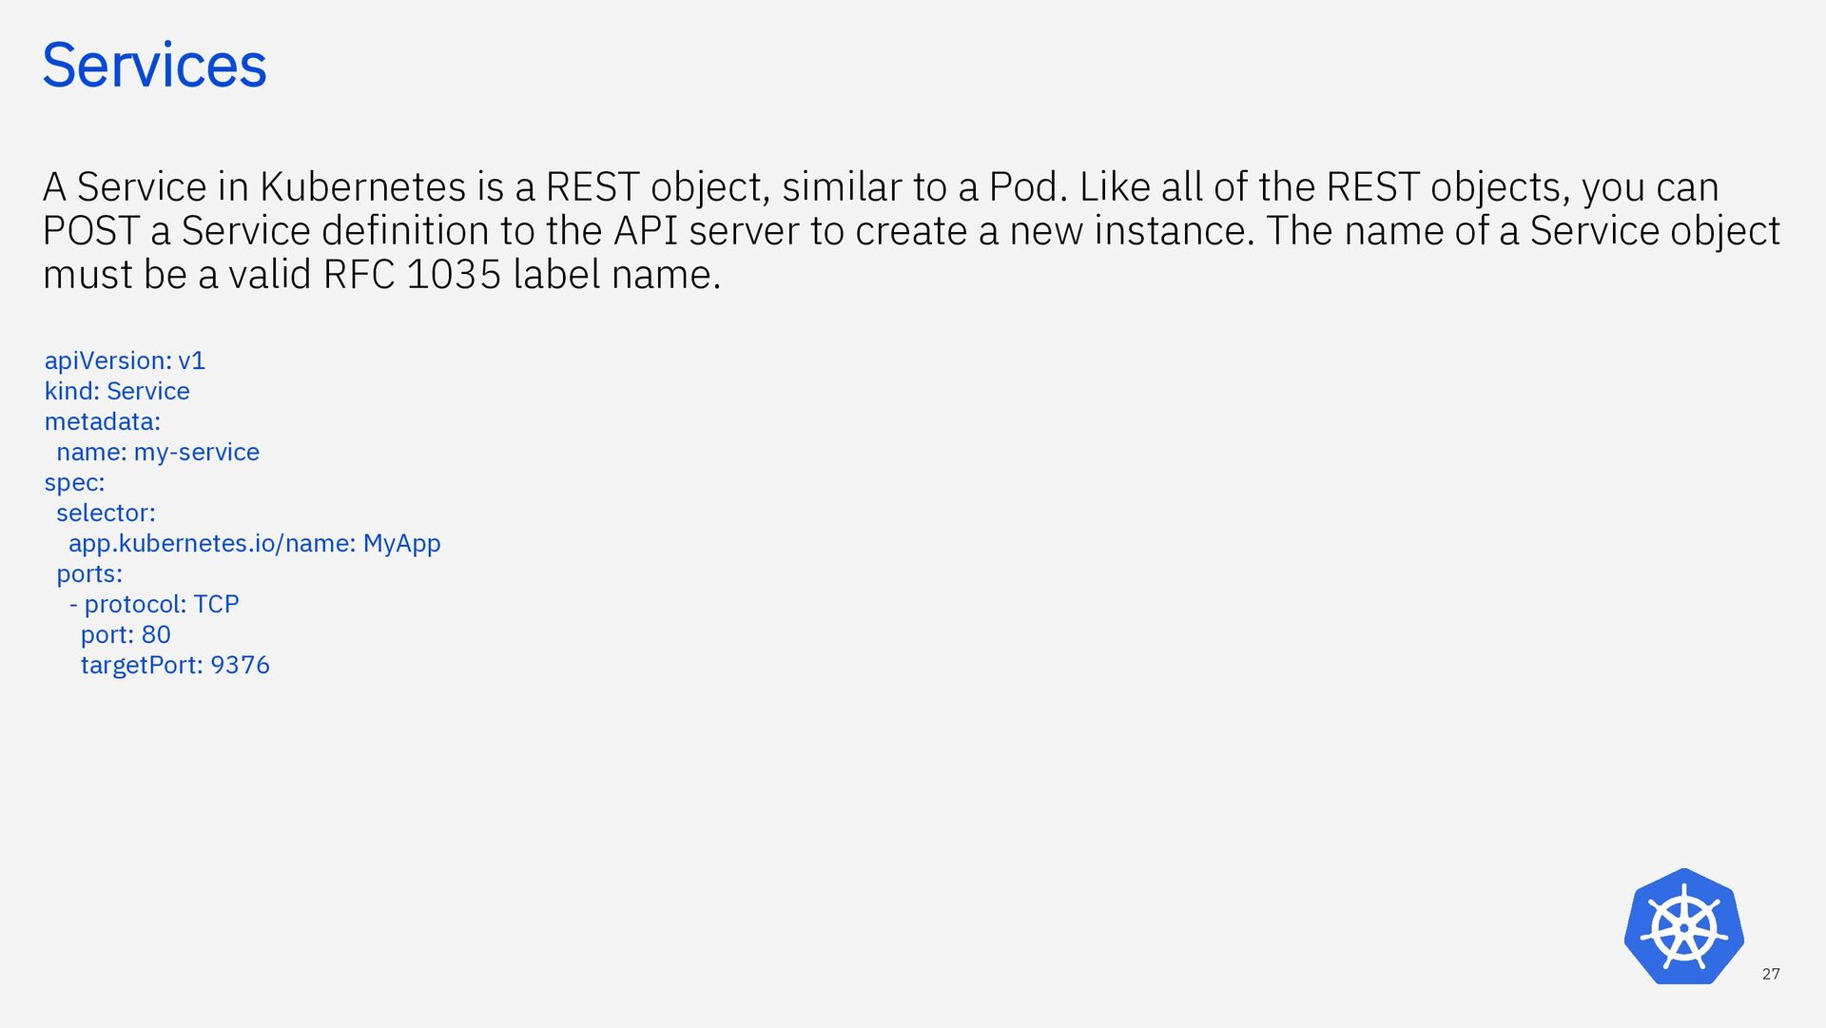Click the Services slide title
This screenshot has width=1826, height=1028.
pos(154,66)
